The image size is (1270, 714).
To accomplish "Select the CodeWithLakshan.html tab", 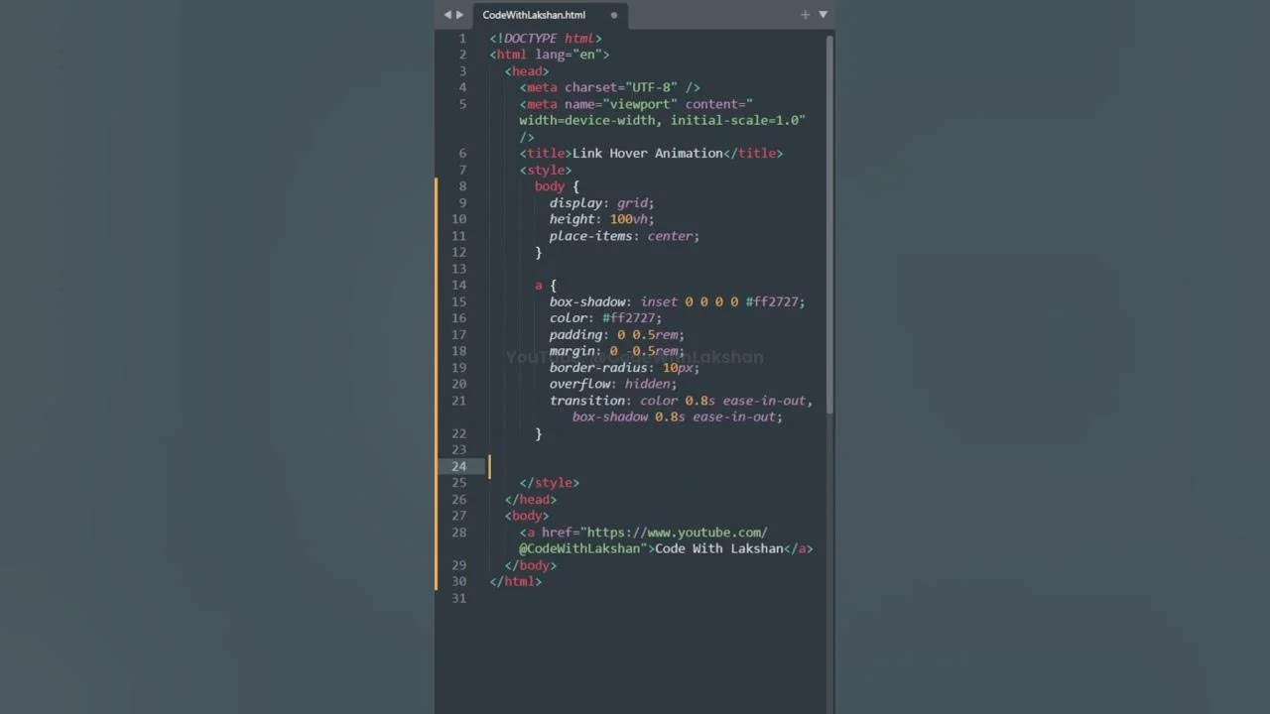I will point(534,15).
